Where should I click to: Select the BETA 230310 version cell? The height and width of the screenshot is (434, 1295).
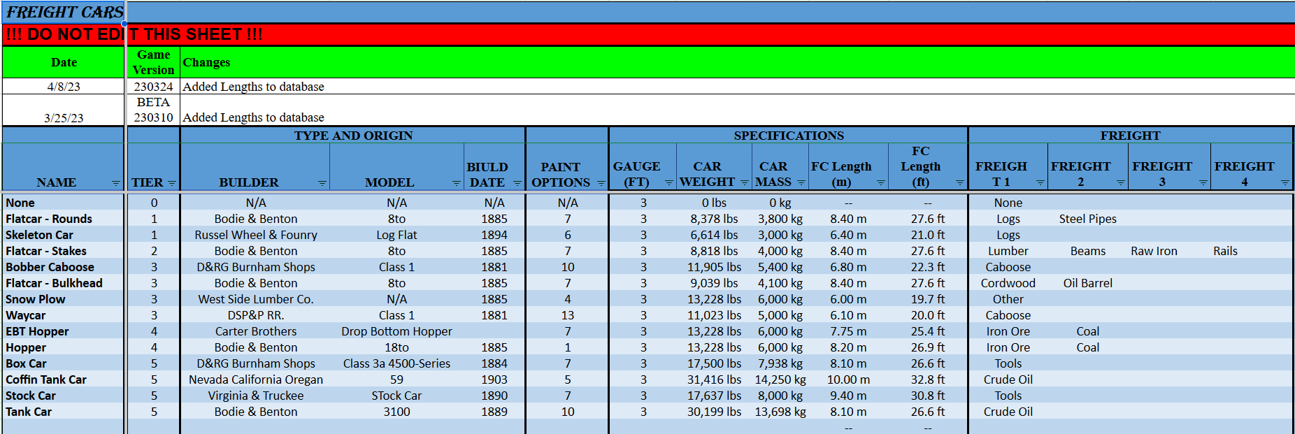153,110
